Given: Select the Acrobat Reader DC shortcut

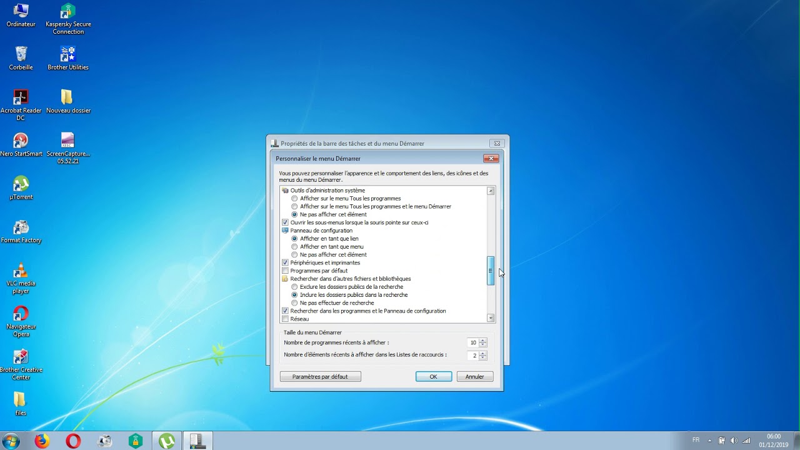Looking at the screenshot, I should [21, 105].
